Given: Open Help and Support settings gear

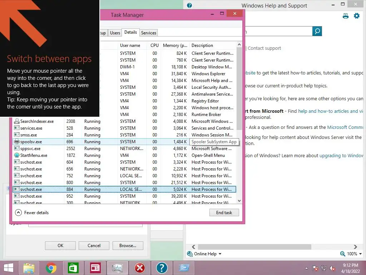Looking at the screenshot, I should tap(357, 16).
